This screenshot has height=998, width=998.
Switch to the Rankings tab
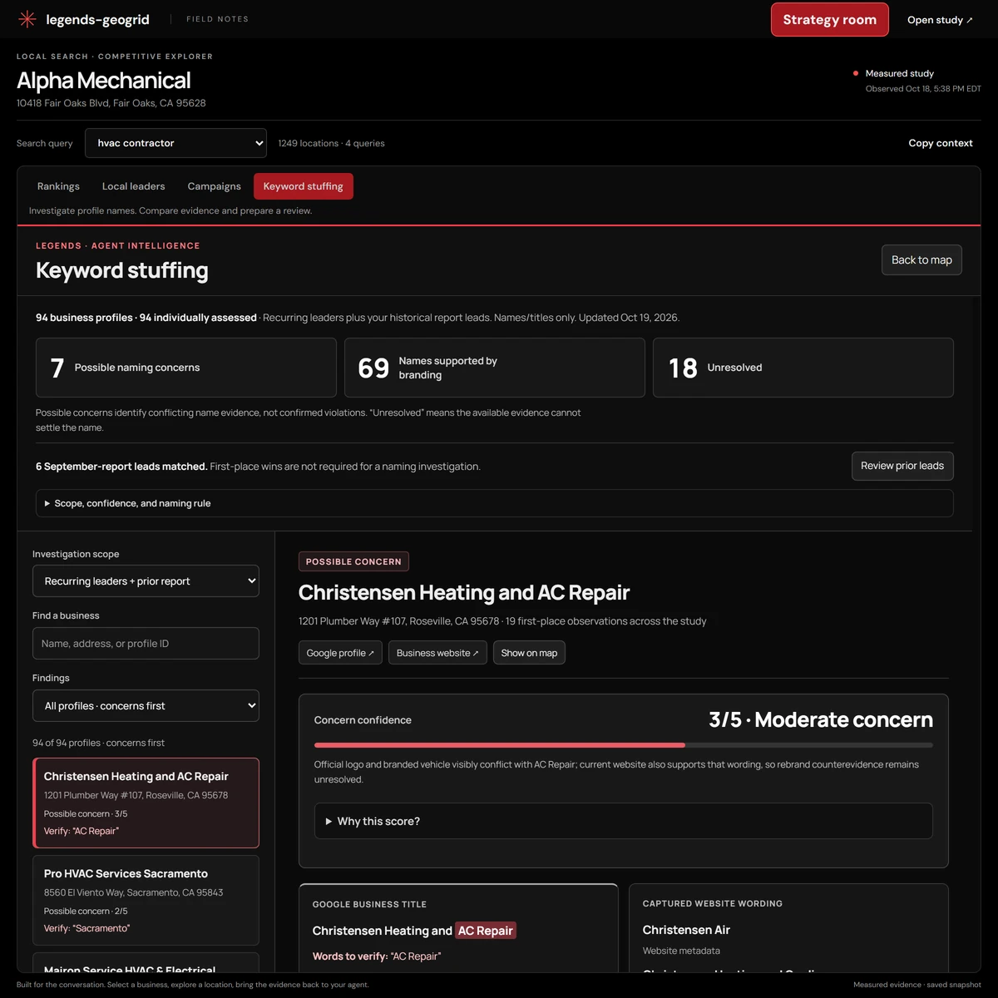click(58, 186)
